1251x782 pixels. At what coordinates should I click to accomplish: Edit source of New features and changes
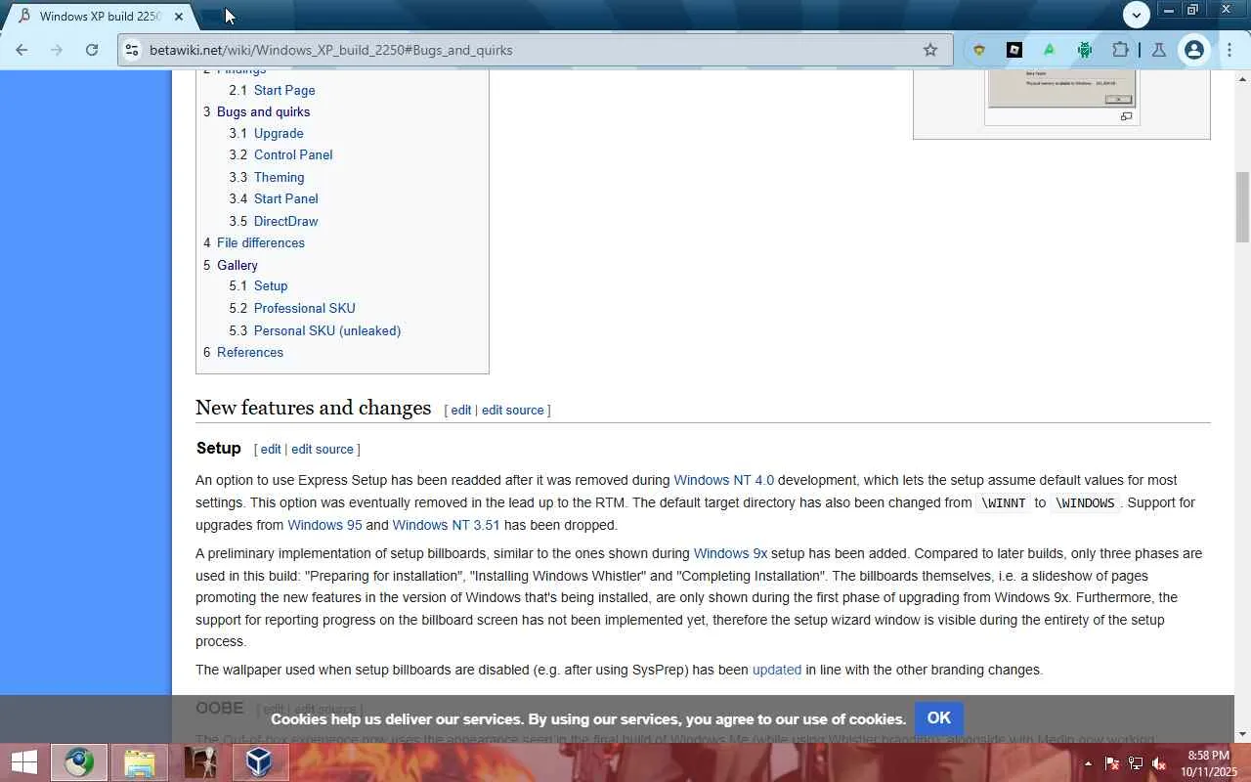point(513,410)
